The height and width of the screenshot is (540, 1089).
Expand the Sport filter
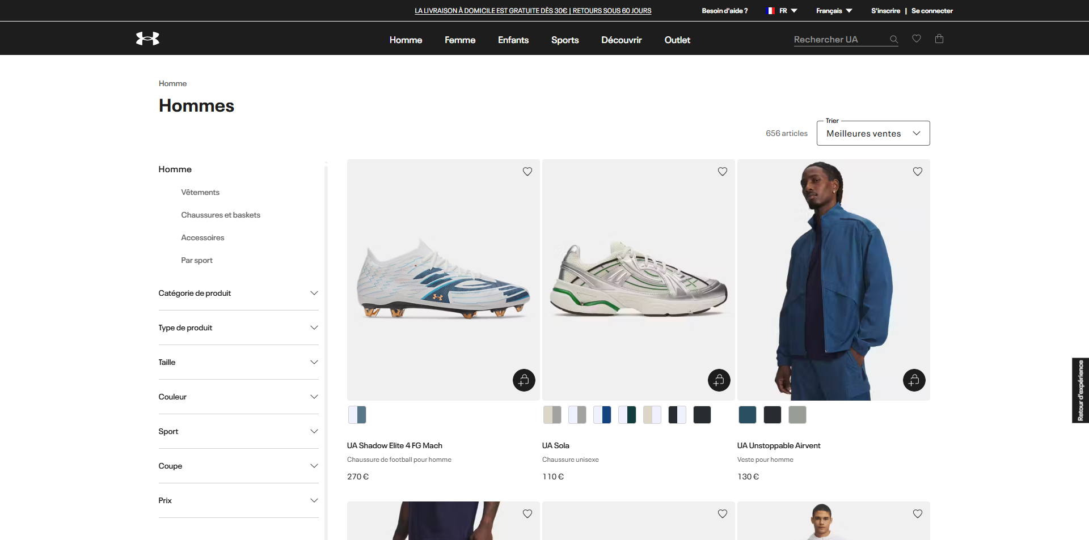click(x=238, y=431)
